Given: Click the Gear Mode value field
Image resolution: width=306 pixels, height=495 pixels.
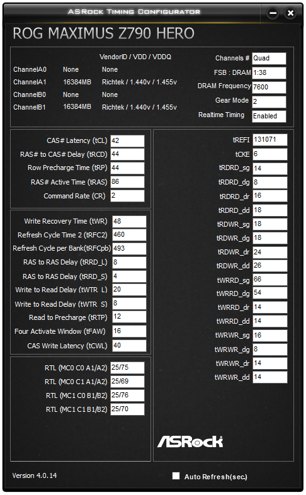Looking at the screenshot, I should 269,101.
